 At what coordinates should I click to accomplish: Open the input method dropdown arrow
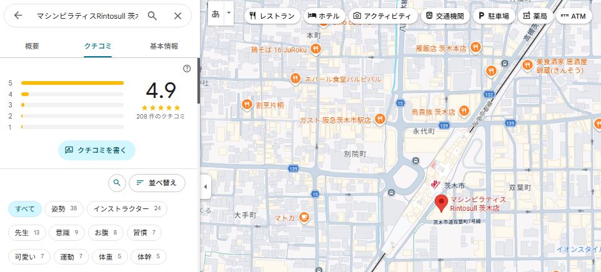click(229, 12)
